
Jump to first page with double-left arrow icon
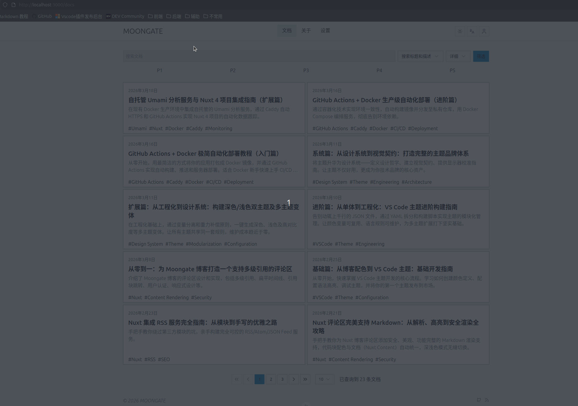236,379
